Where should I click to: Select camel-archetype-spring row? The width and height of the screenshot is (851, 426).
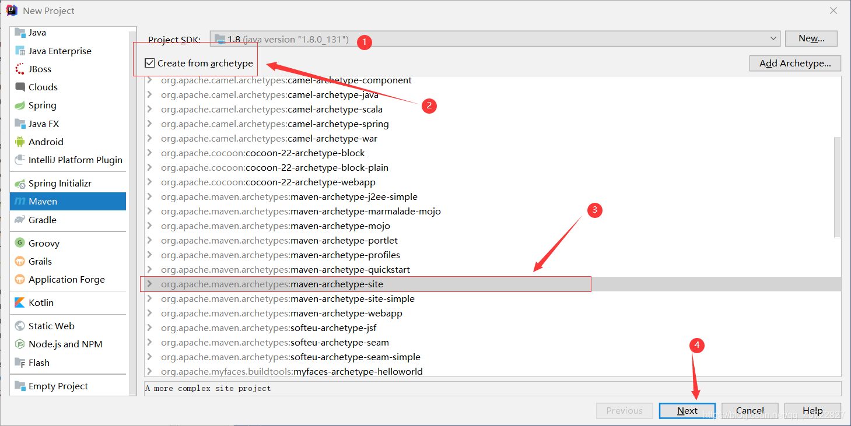tap(493, 124)
